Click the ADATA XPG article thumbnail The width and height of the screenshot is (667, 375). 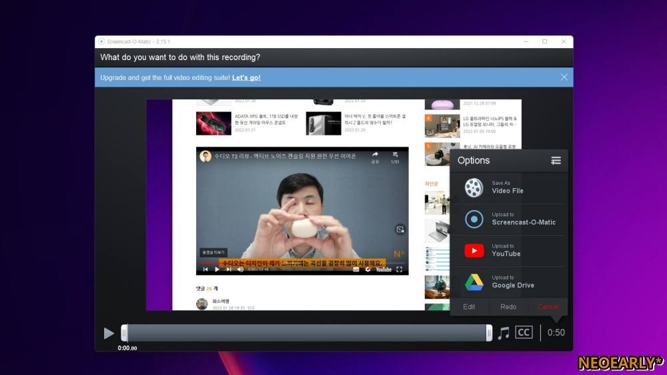[213, 123]
